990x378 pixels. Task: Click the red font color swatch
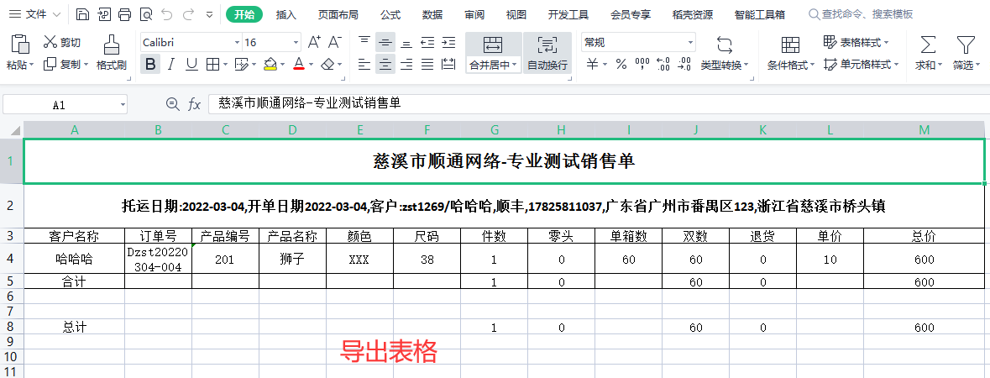coord(298,64)
